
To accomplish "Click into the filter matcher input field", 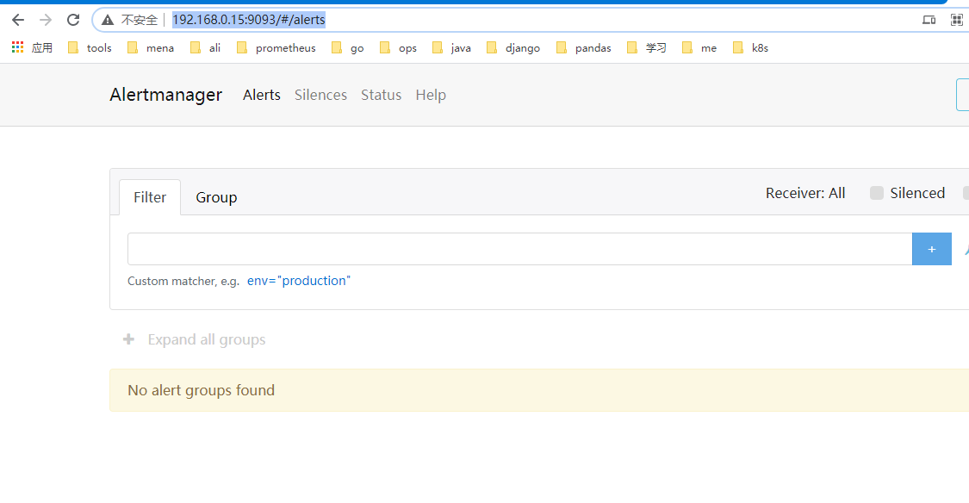I will 519,249.
